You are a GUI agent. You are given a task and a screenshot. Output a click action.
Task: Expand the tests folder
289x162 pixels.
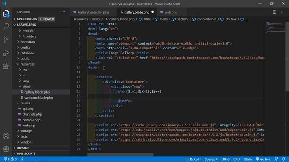[24, 136]
